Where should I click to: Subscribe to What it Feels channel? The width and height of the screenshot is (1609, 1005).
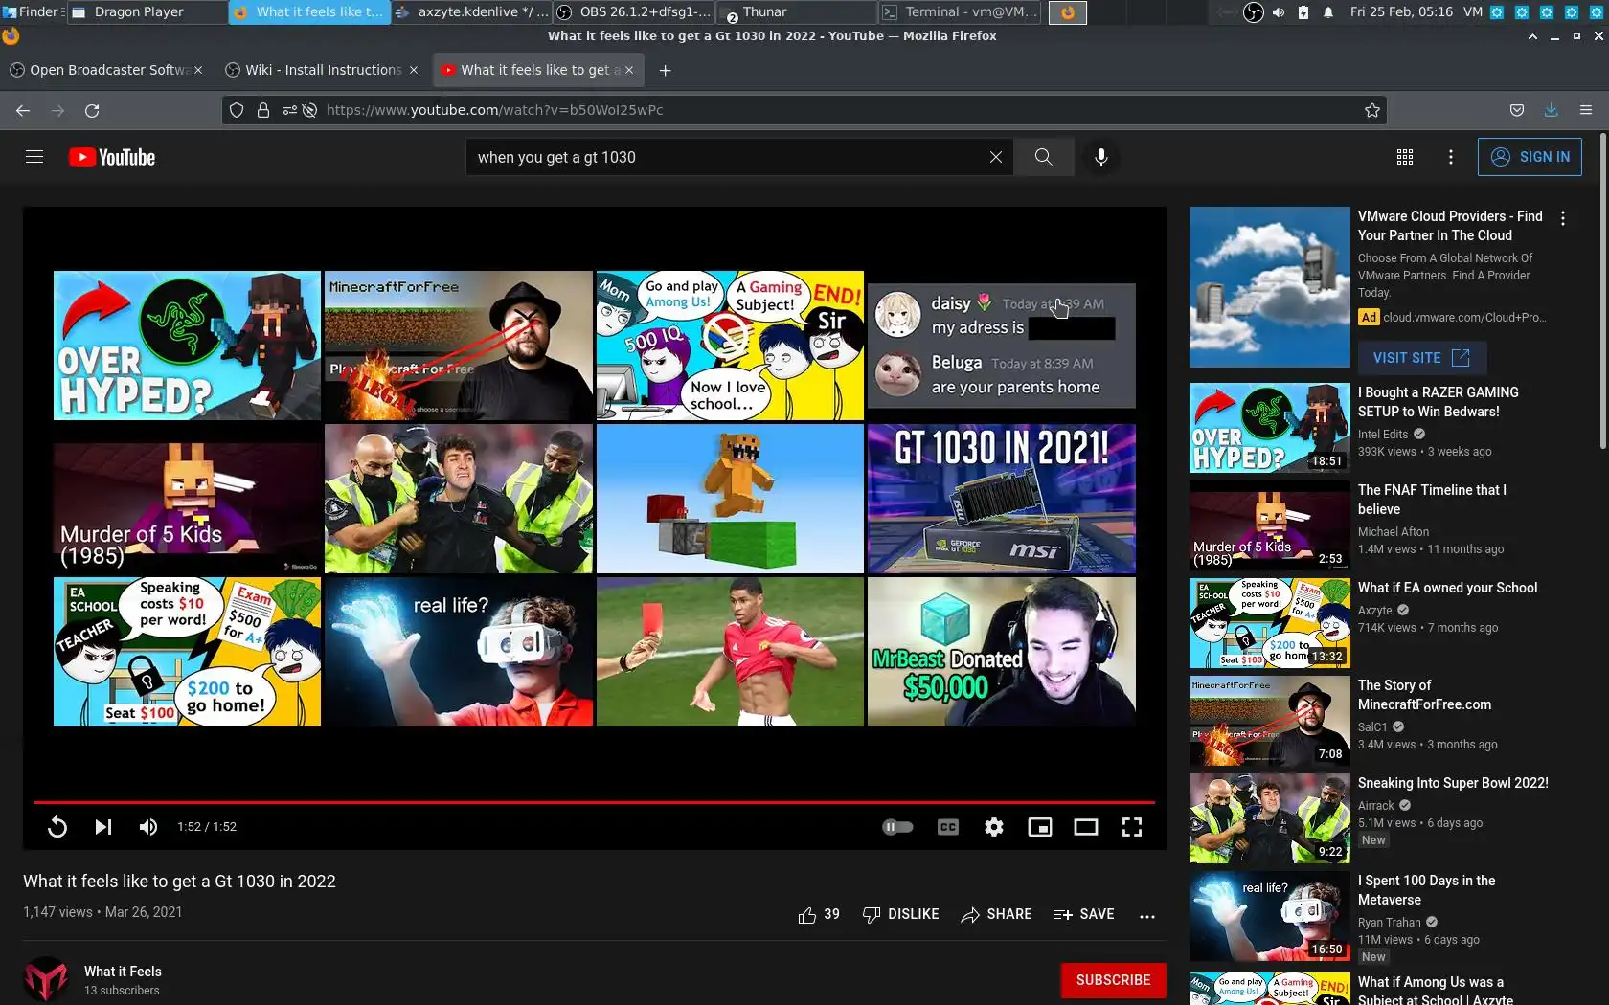(1113, 980)
